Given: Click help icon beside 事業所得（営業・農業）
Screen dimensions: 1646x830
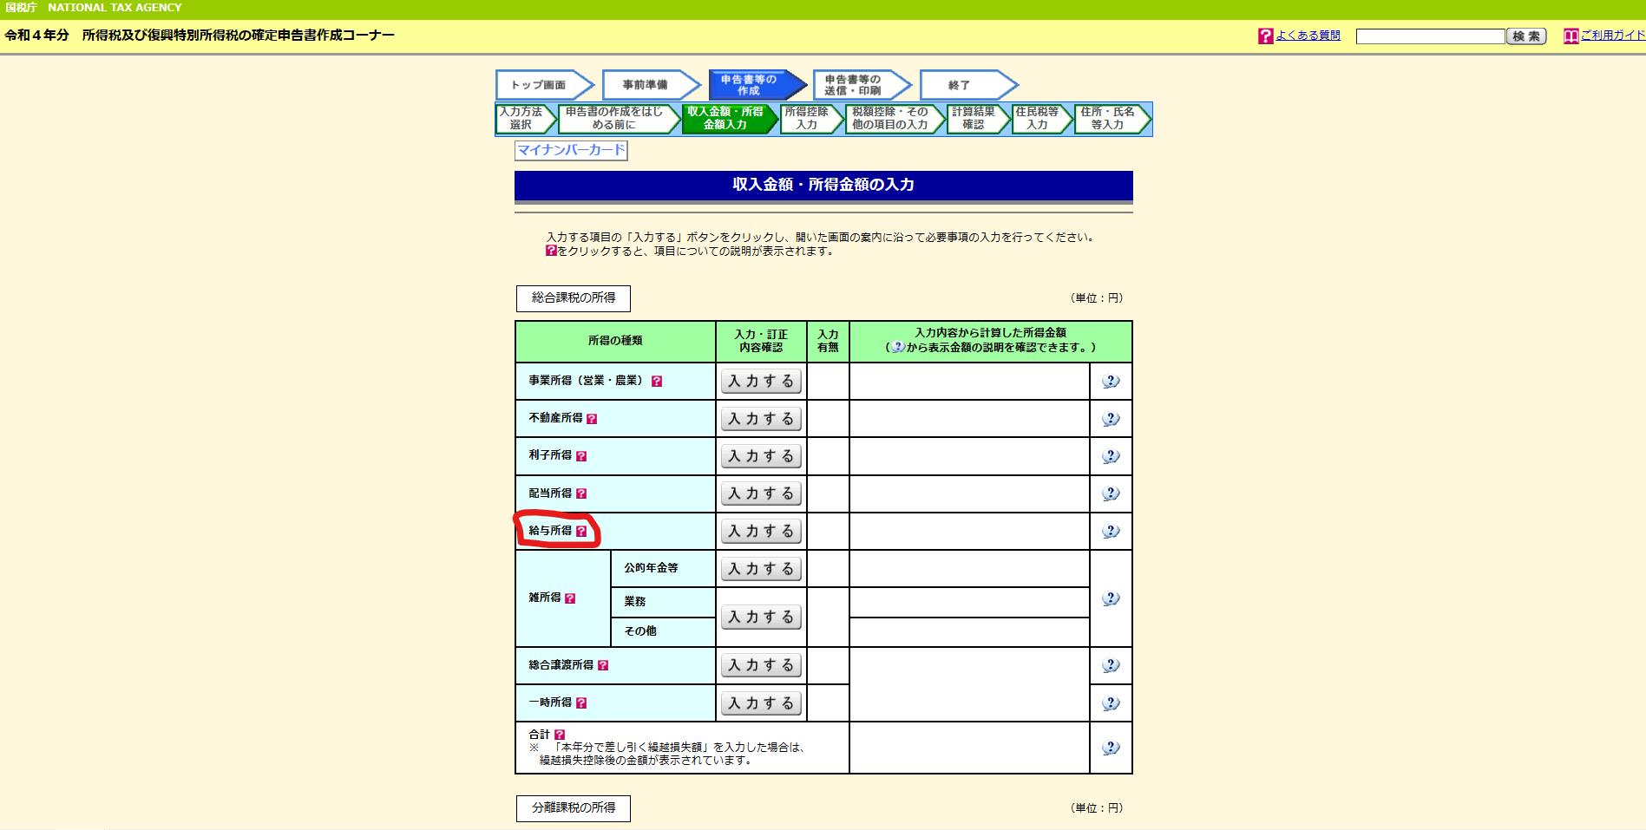Looking at the screenshot, I should pos(657,381).
